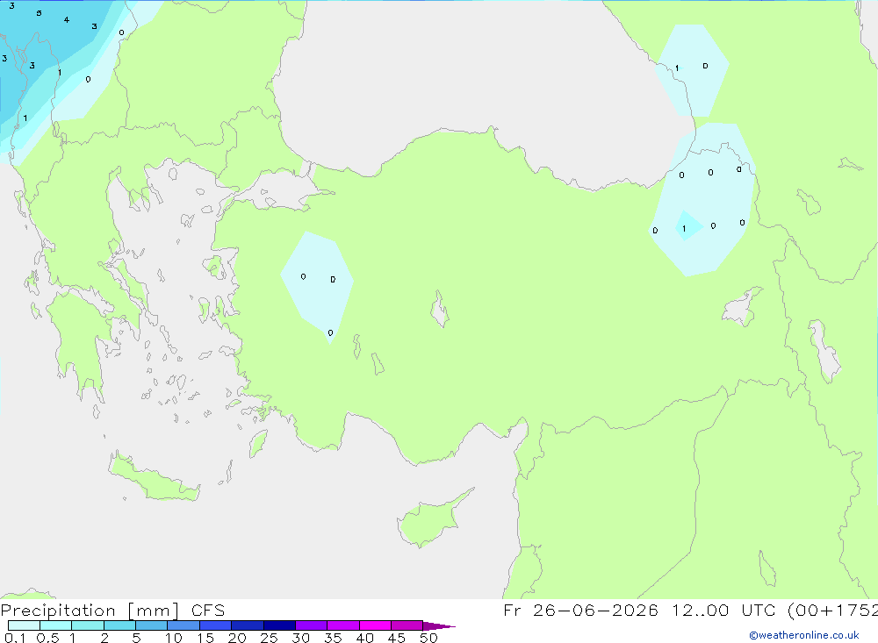
Task: Click the weatheronline.co.uk copyright link
Action: 804,635
